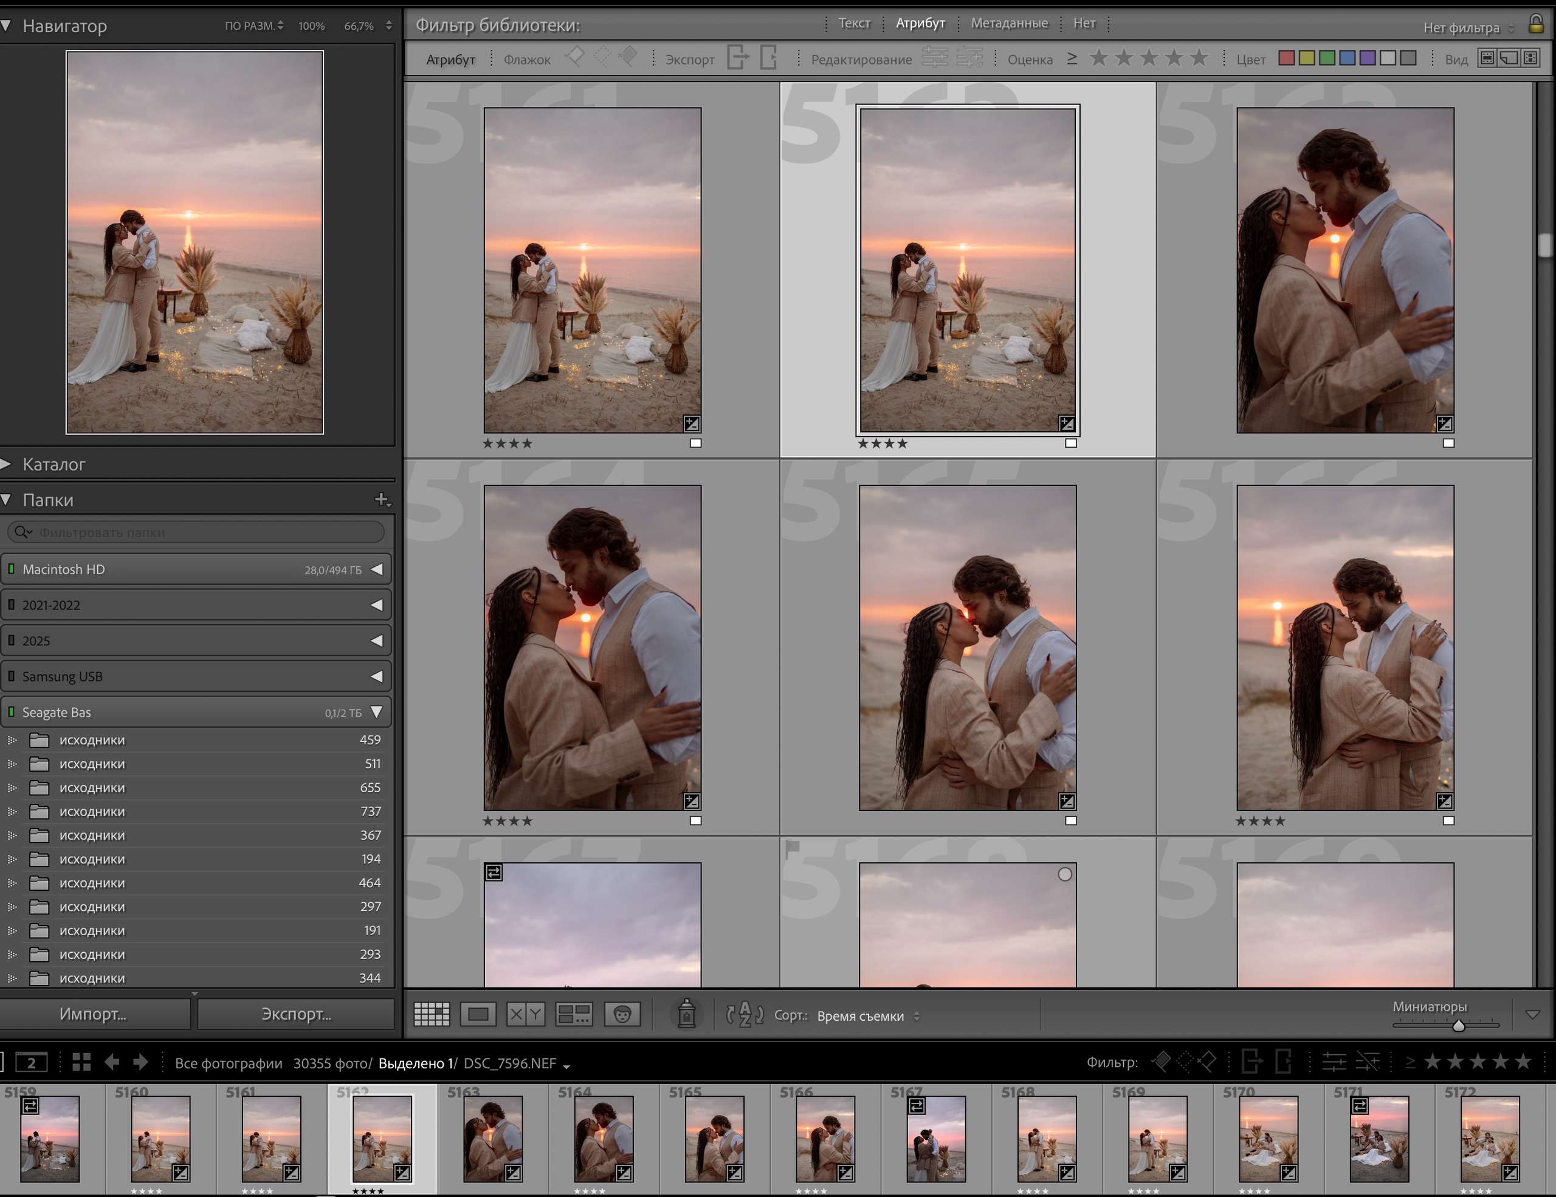Open Survey view icon
This screenshot has width=1556, height=1197.
tap(574, 1014)
